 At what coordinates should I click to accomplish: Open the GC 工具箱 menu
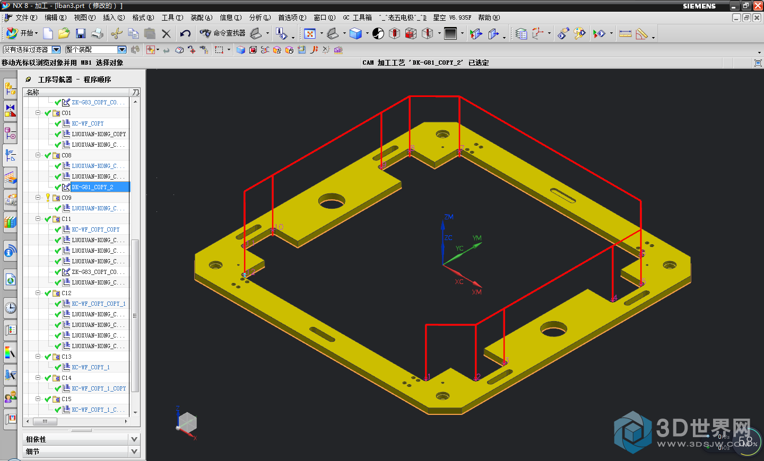point(357,17)
